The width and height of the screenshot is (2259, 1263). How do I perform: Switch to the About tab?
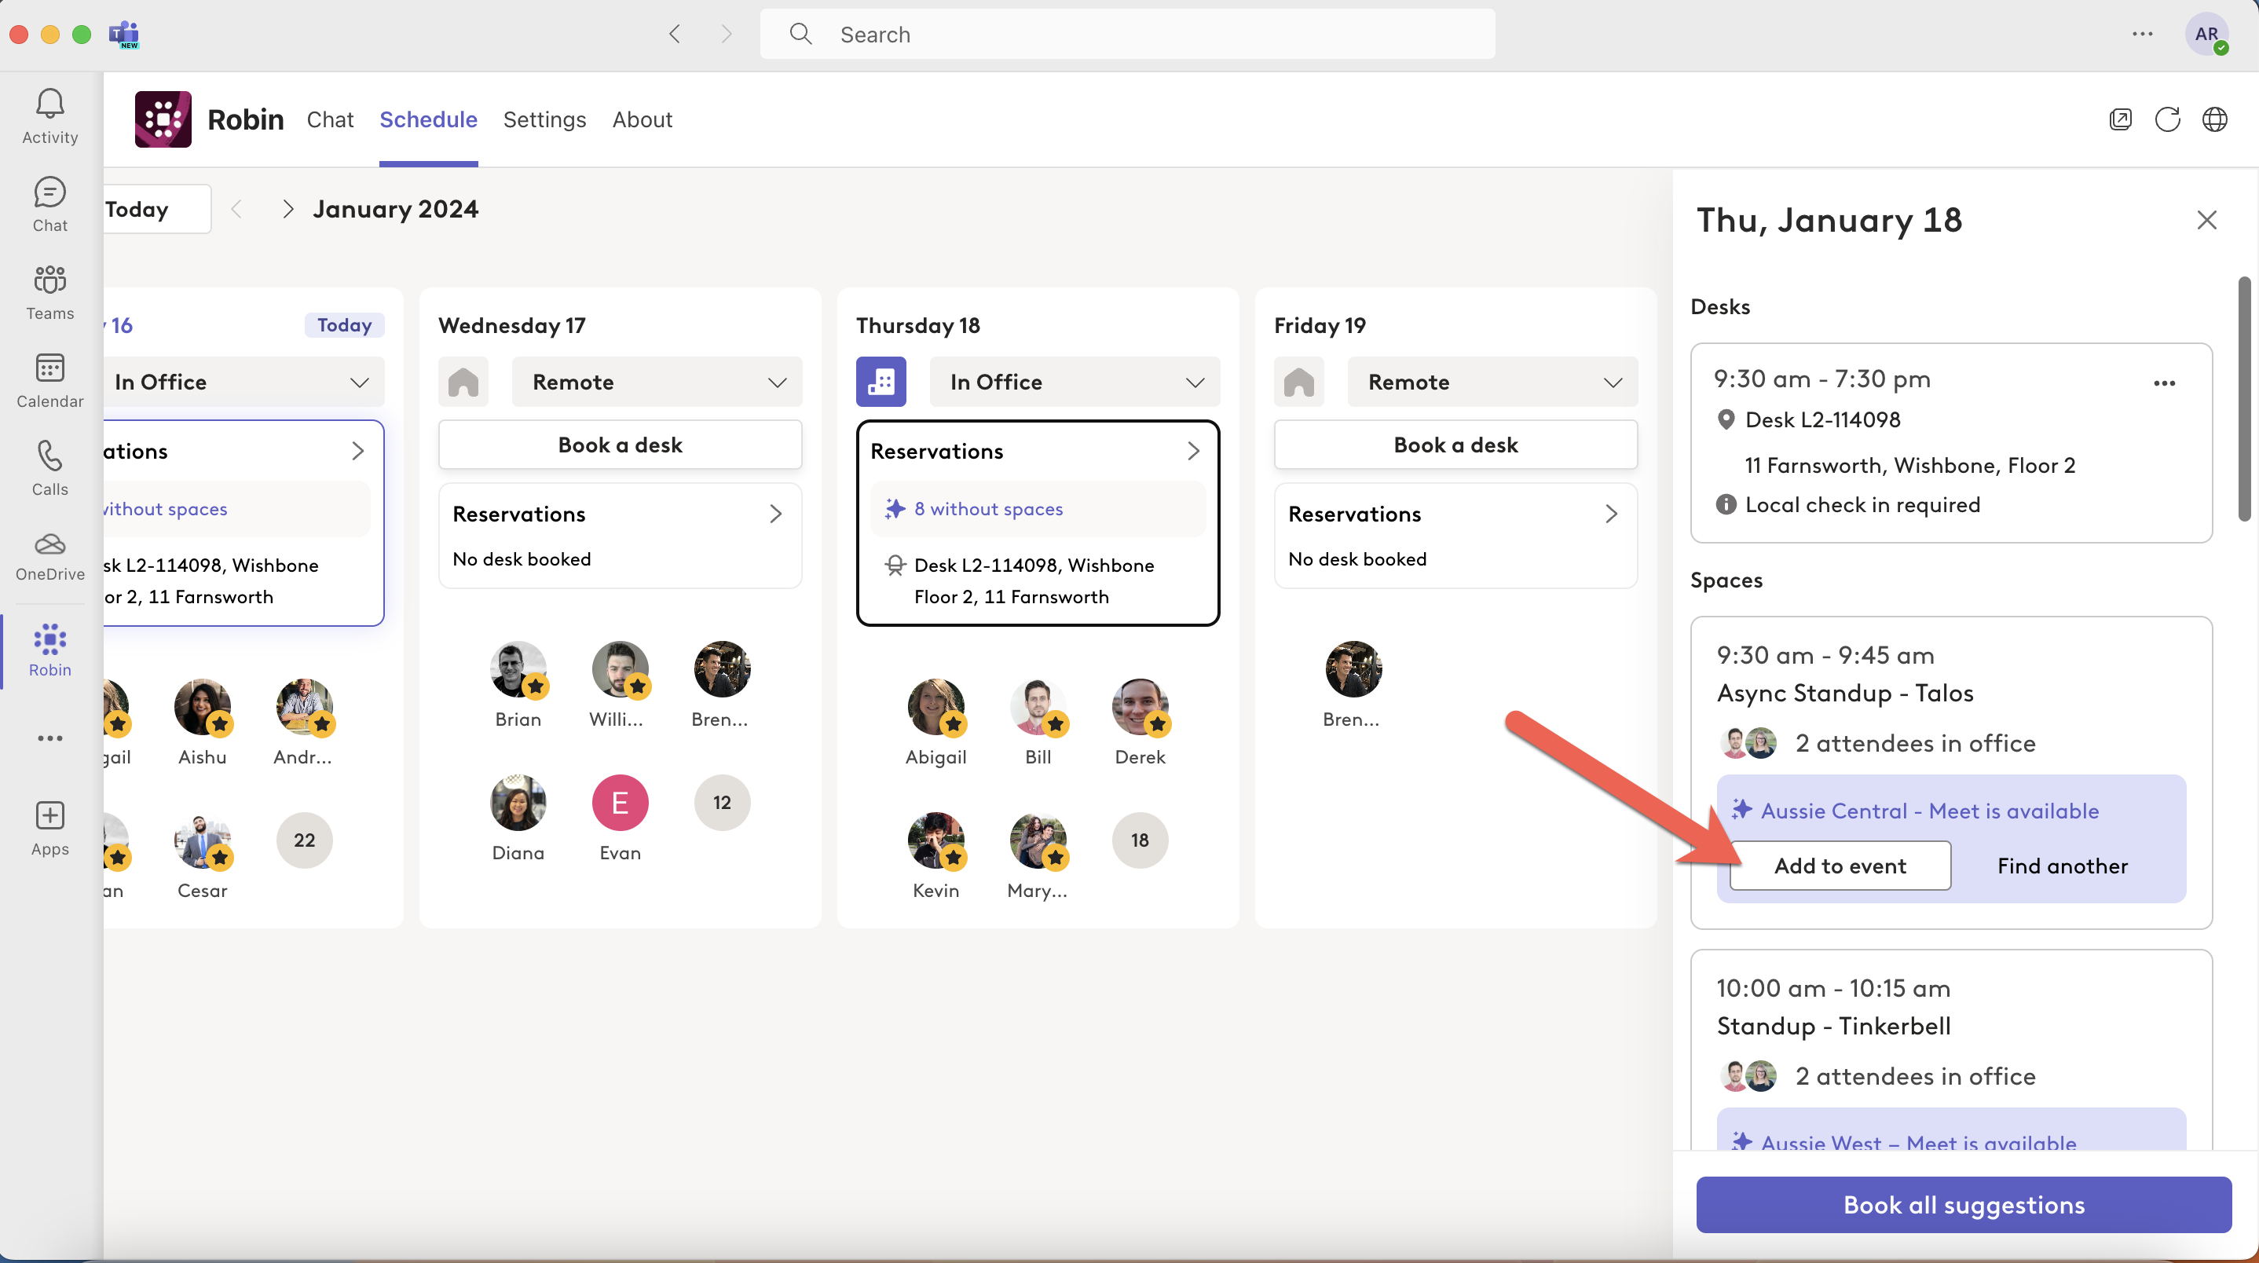pos(642,120)
